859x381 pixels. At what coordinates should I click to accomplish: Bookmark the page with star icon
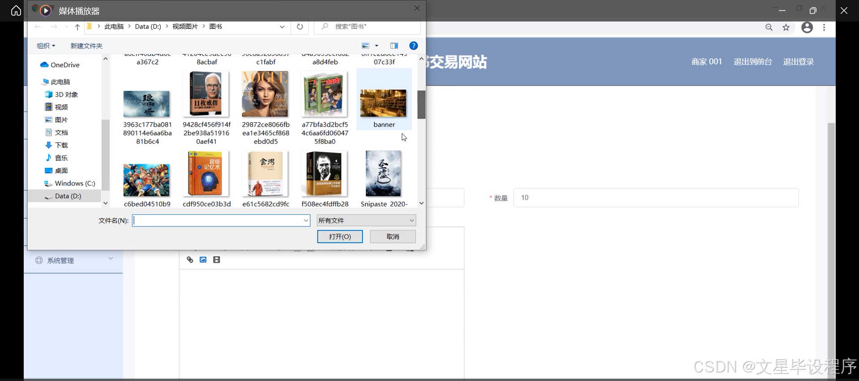(786, 27)
